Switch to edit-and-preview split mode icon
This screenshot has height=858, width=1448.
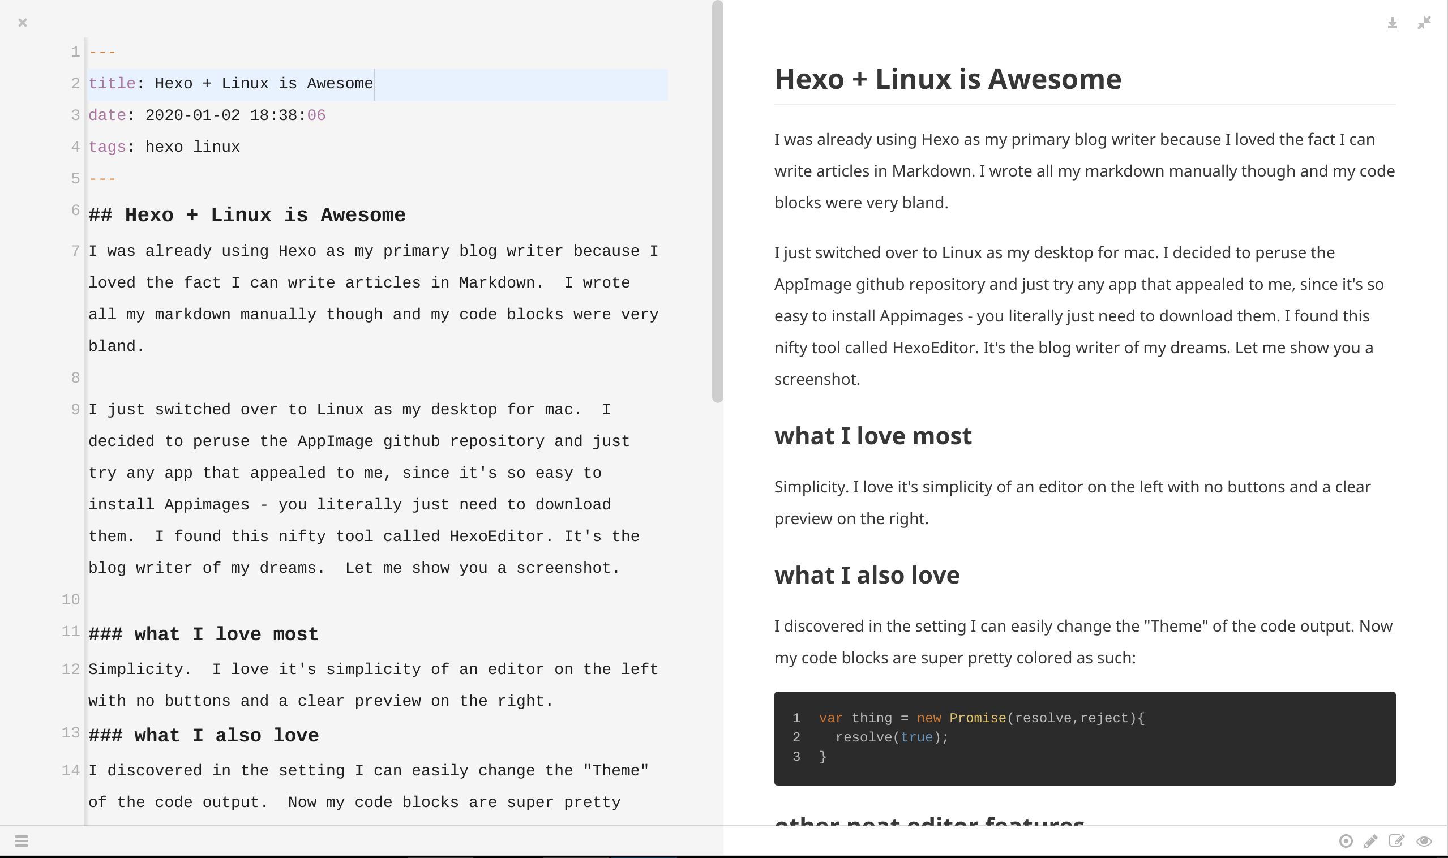tap(1396, 840)
